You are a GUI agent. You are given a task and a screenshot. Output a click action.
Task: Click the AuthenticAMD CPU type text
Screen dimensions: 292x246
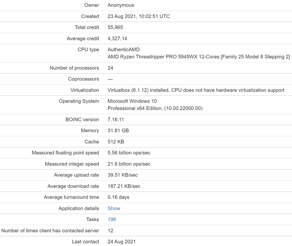[x=123, y=50]
